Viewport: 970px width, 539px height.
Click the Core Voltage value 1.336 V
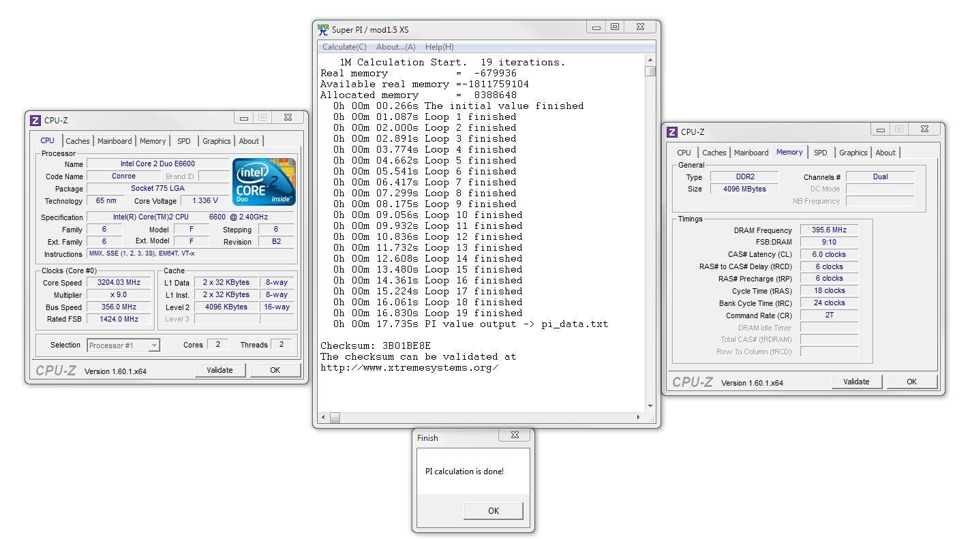205,200
